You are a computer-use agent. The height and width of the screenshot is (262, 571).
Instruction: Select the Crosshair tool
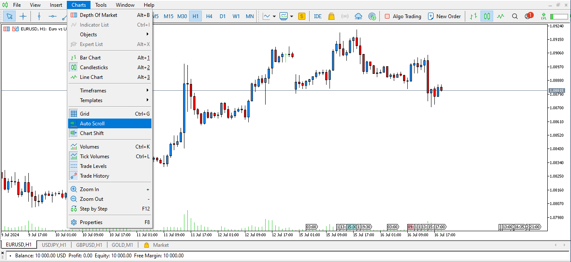[x=23, y=16]
